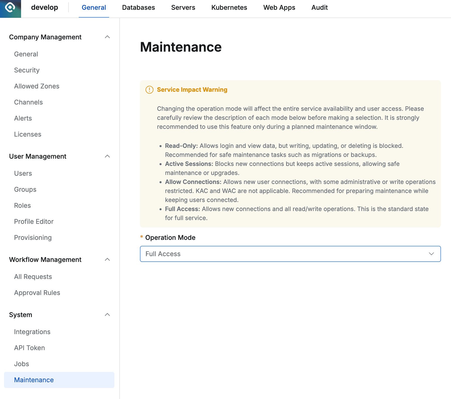Open the Kubernetes tab
Viewport: 451px width, 399px height.
coord(229,8)
